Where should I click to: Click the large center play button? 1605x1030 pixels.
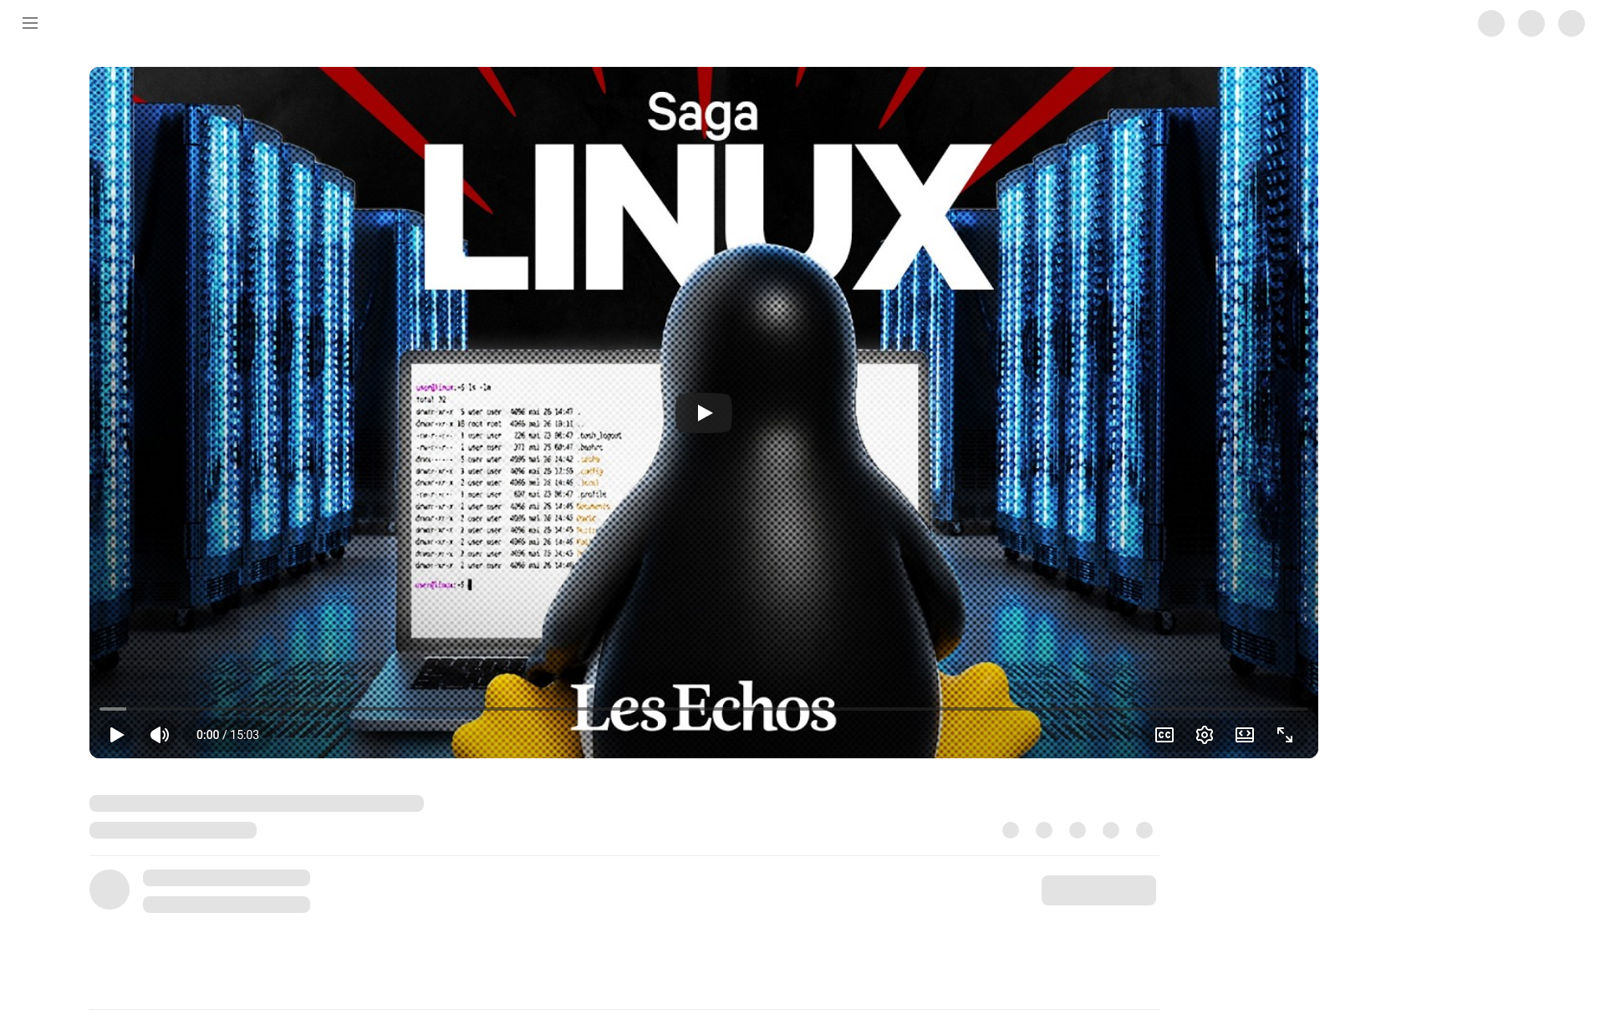[x=704, y=413]
